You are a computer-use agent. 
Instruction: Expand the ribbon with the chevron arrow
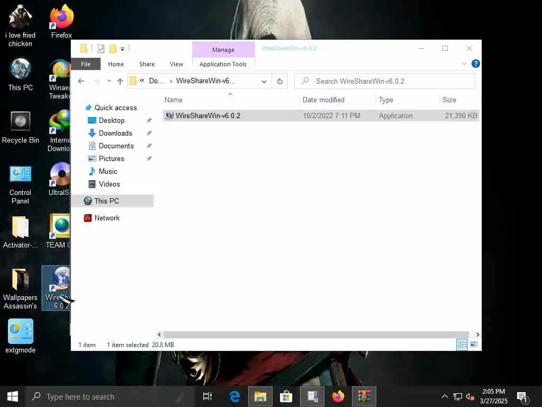click(464, 64)
